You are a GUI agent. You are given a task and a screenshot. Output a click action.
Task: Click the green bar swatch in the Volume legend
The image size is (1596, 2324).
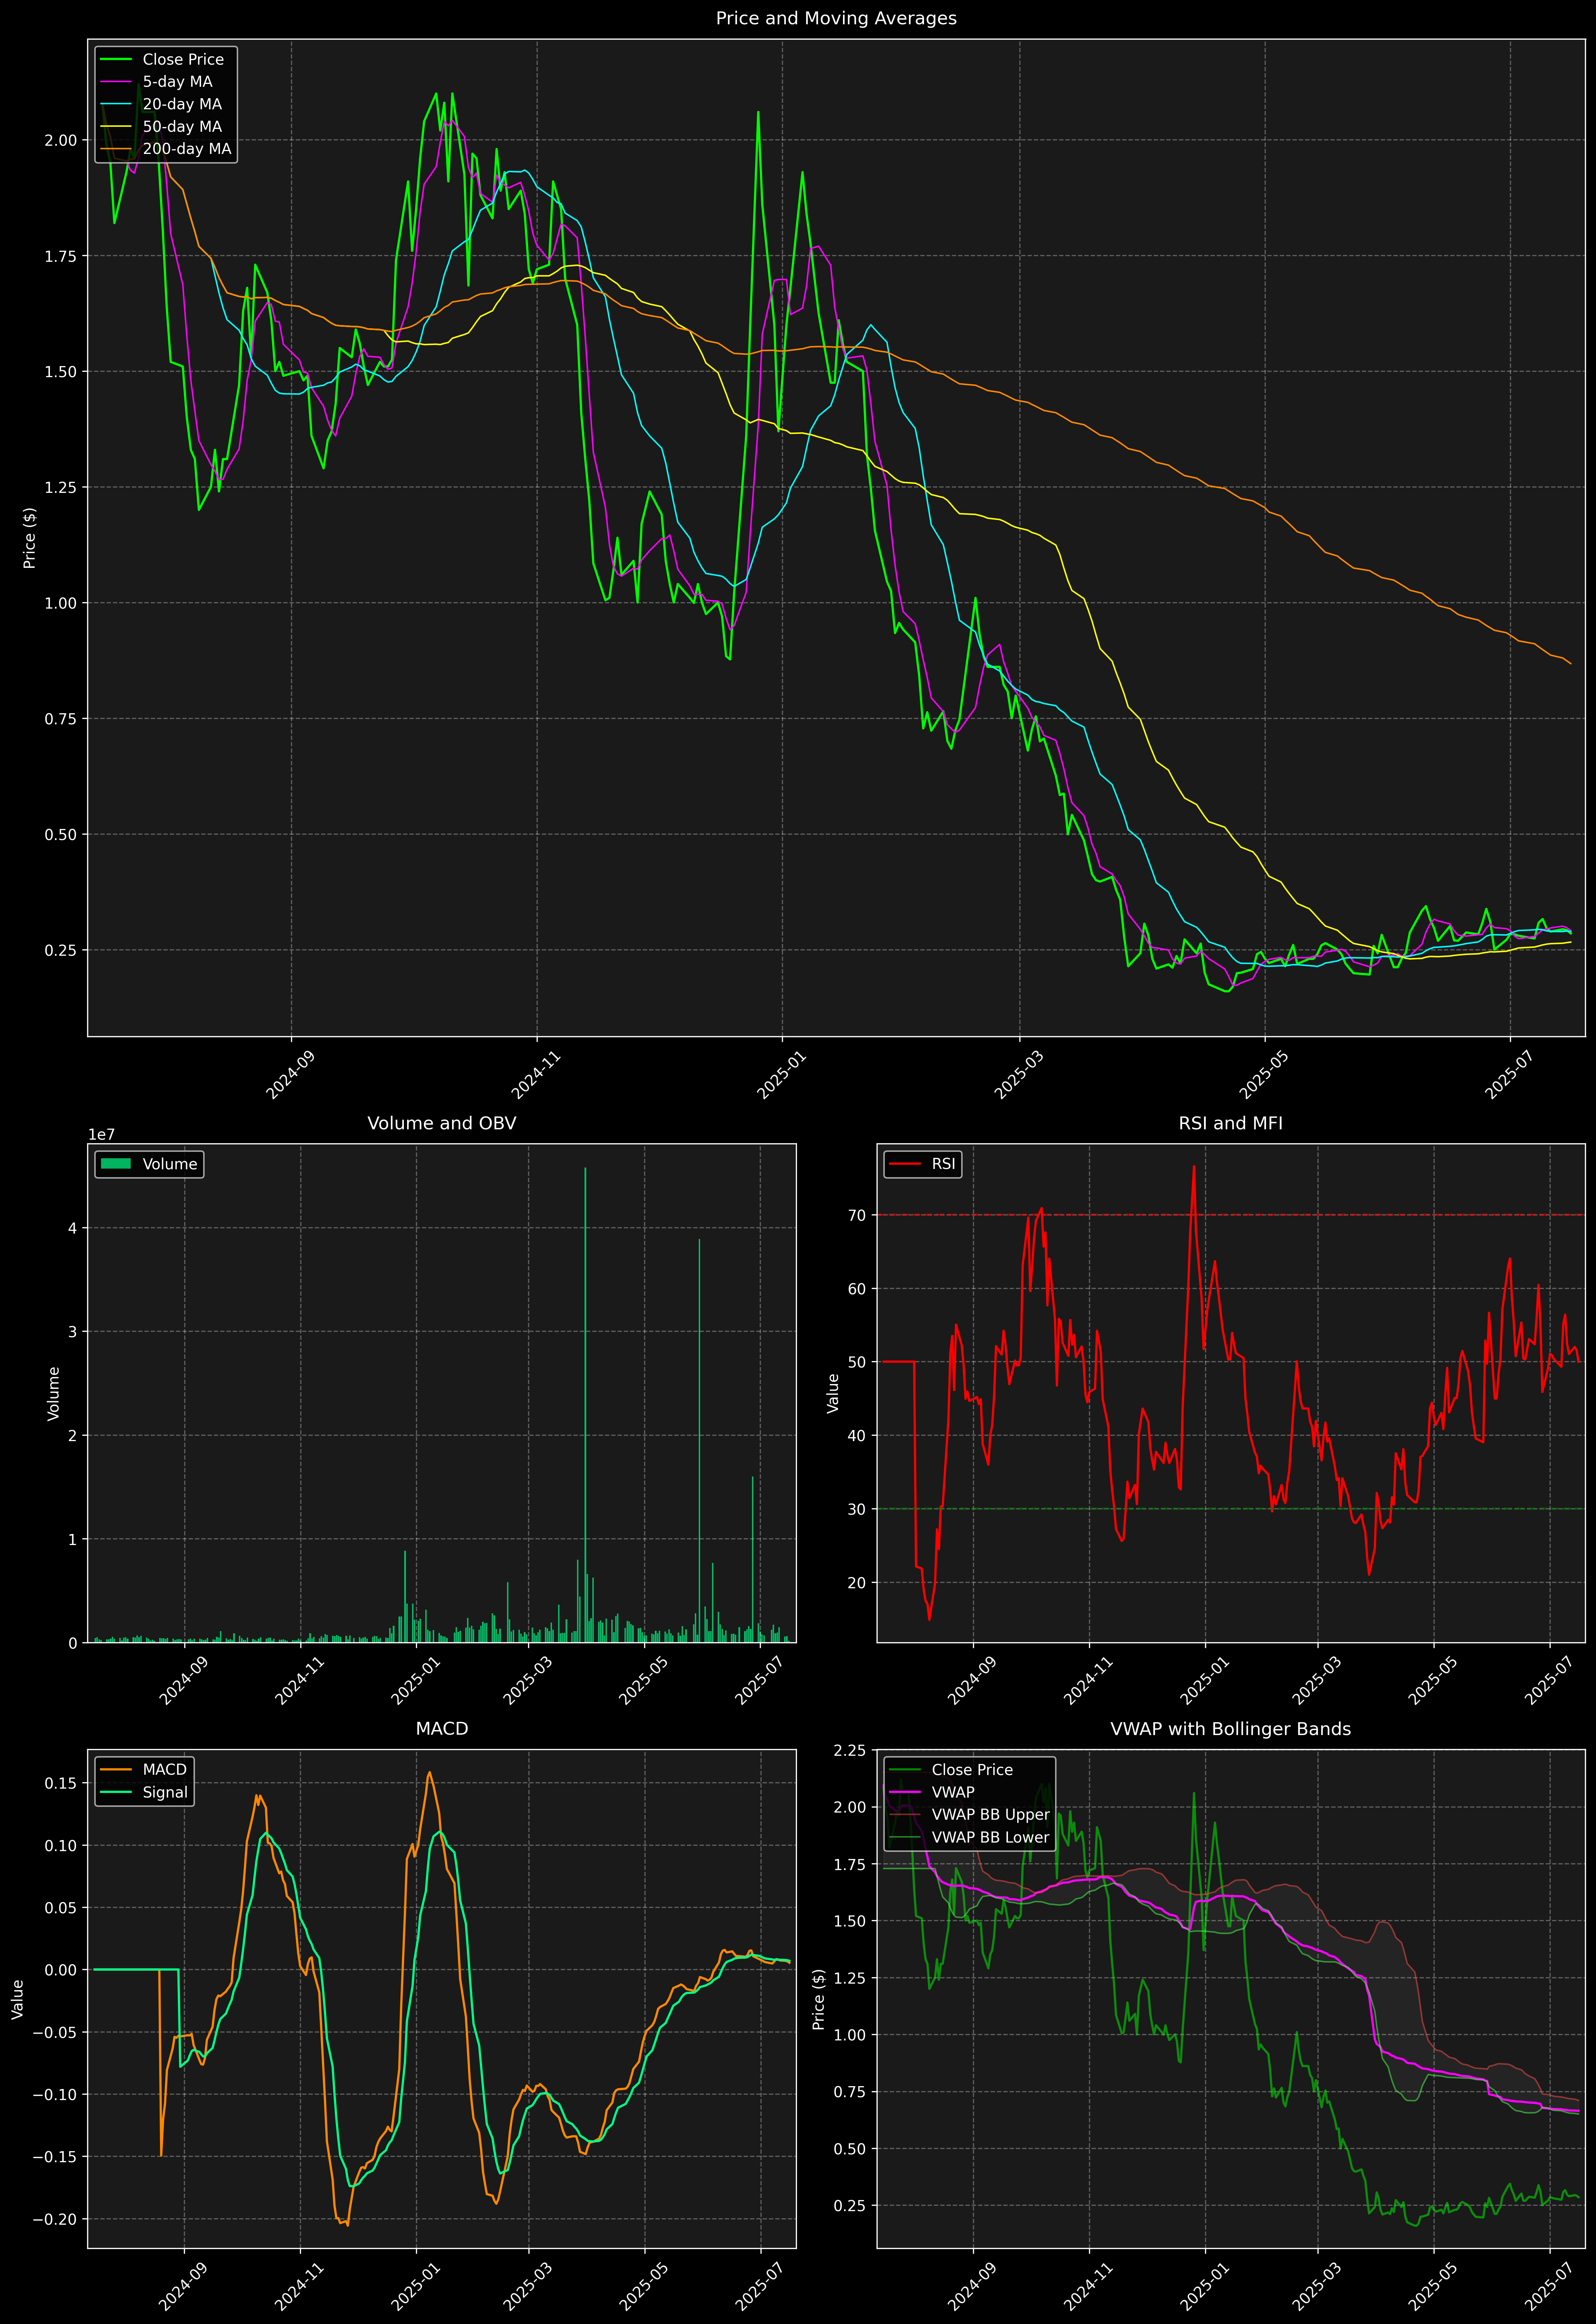point(117,1164)
